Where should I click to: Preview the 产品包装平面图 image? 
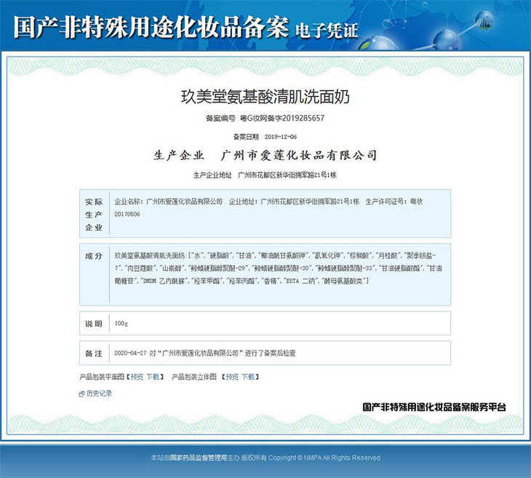point(136,377)
